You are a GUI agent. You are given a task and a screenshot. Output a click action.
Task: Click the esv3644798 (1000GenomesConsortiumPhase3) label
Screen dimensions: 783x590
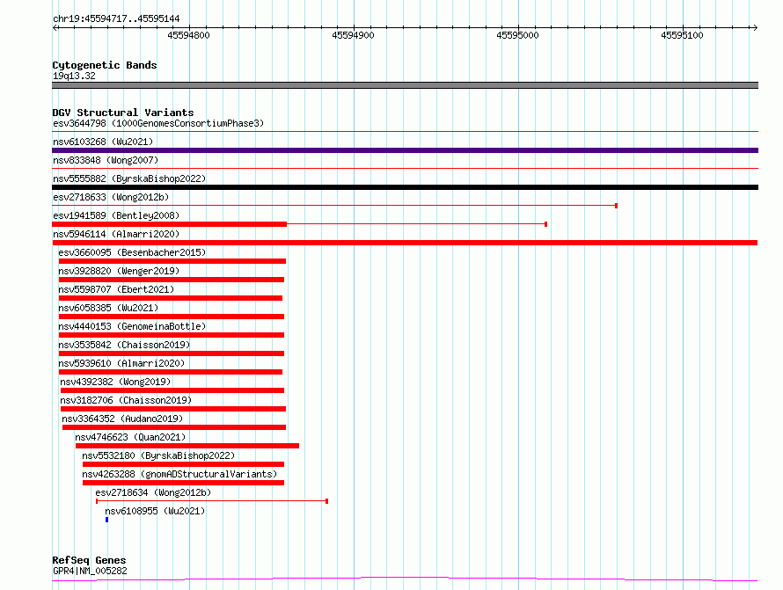click(x=158, y=123)
